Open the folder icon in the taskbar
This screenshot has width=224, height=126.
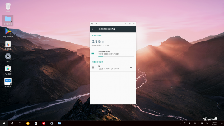(59, 123)
